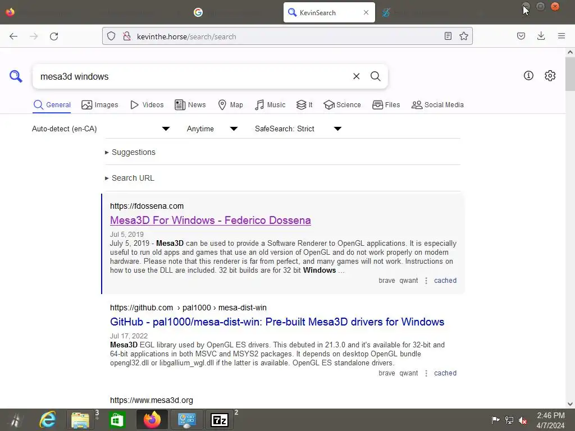Viewport: 575px width, 431px height.
Task: Open cached copy of fdossena result
Action: pos(445,281)
